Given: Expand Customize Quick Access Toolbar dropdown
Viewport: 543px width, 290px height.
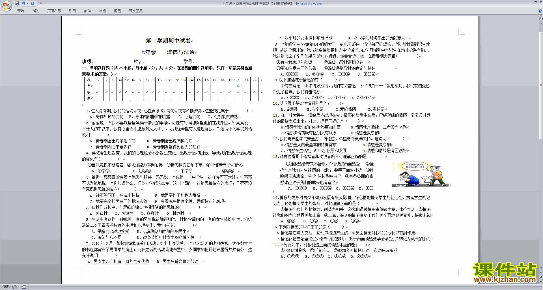Looking at the screenshot, I should pos(41,3).
